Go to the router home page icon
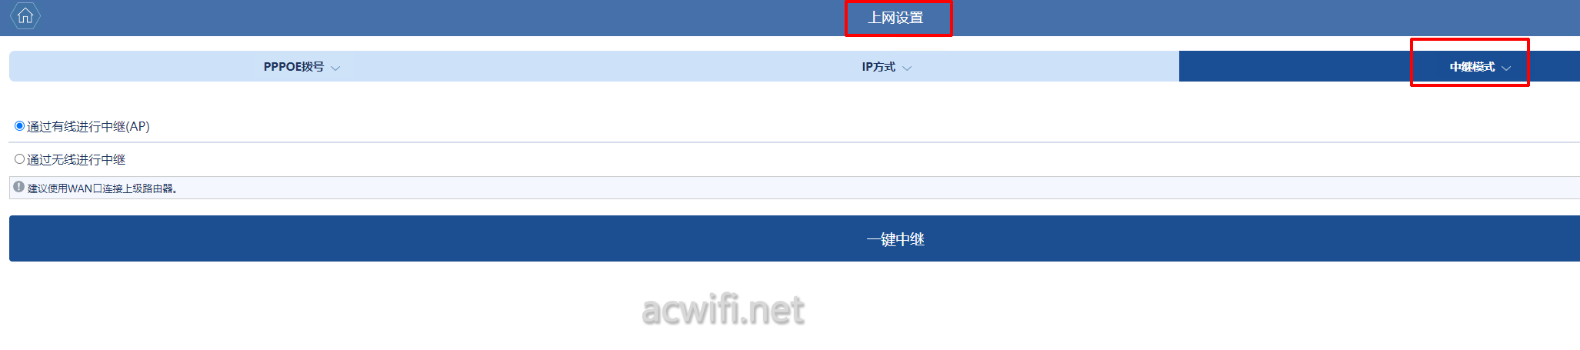The height and width of the screenshot is (350, 1580). [x=25, y=15]
